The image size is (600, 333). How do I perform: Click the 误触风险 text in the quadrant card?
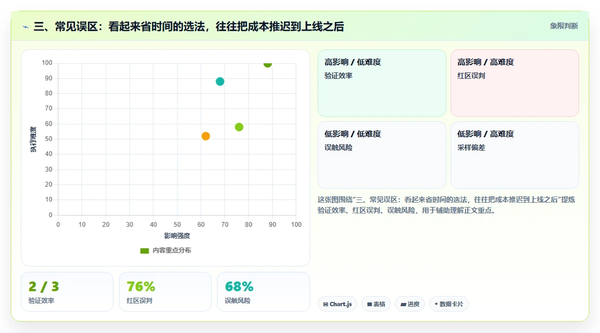click(x=338, y=147)
